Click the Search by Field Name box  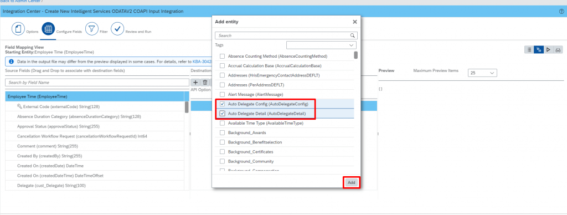click(x=97, y=83)
